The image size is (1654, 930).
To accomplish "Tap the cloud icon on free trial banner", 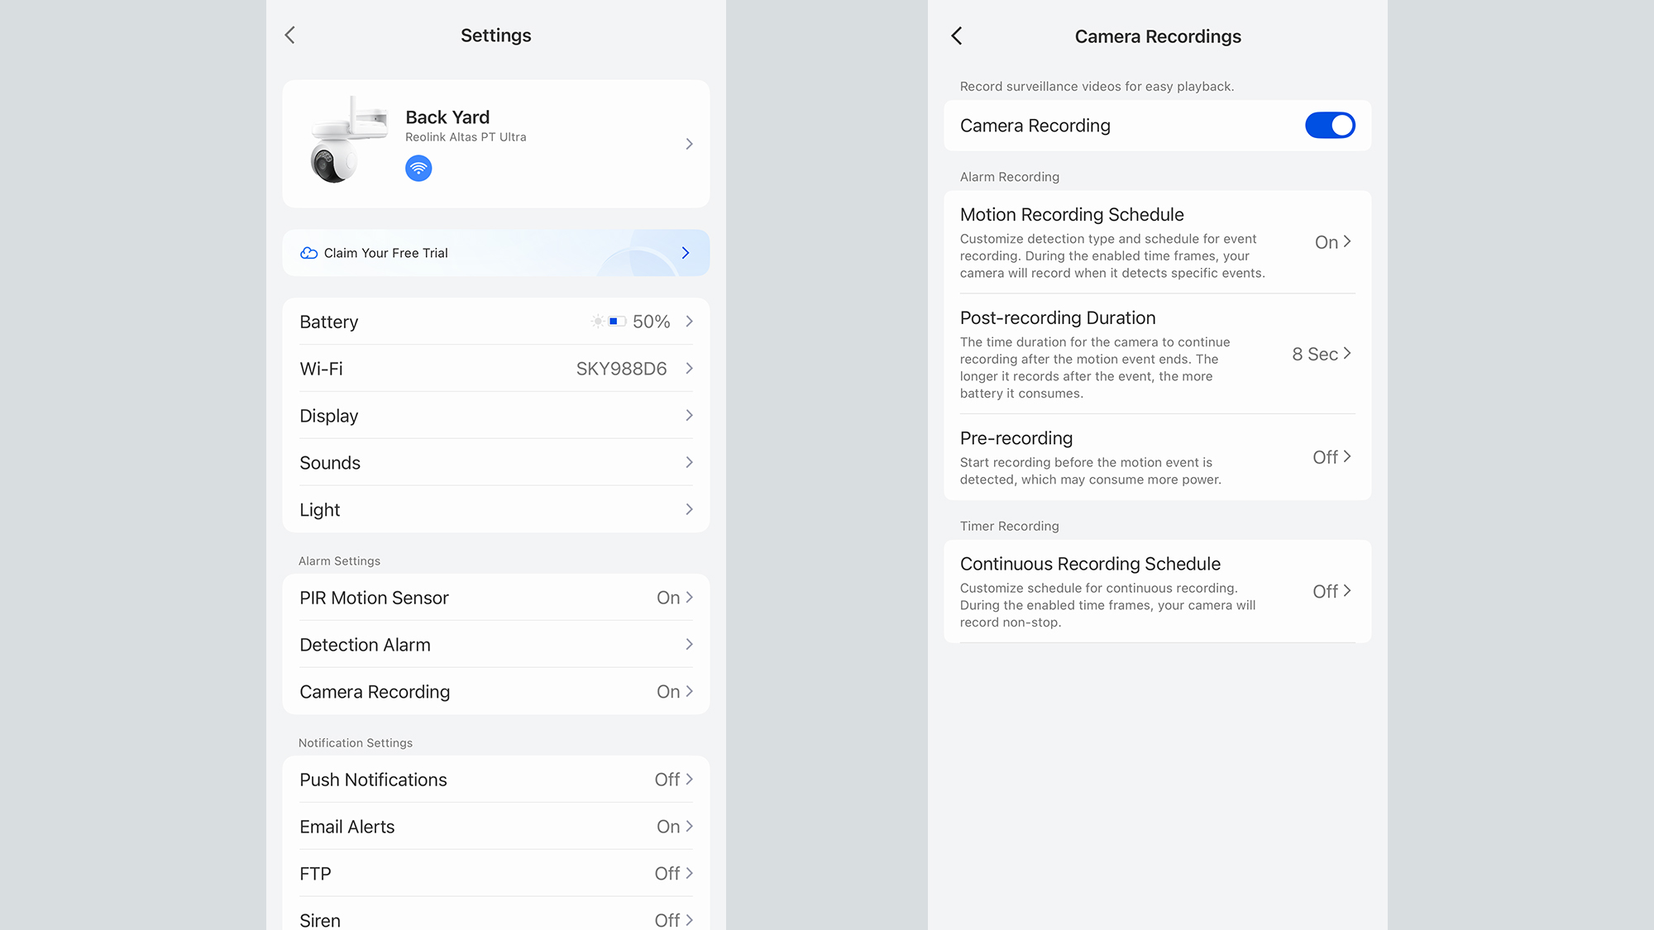I will [x=308, y=253].
